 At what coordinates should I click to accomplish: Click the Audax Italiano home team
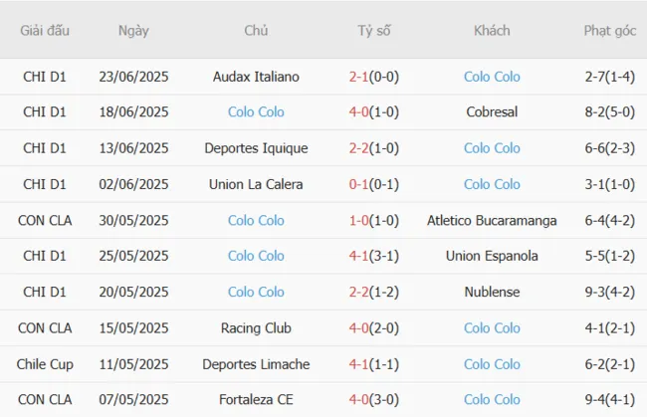click(256, 77)
